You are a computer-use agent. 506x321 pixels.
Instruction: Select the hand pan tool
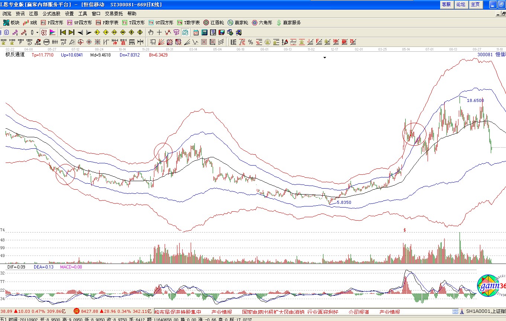151,32
